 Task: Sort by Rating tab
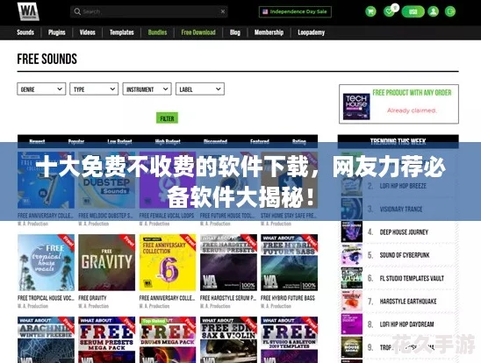tap(299, 141)
